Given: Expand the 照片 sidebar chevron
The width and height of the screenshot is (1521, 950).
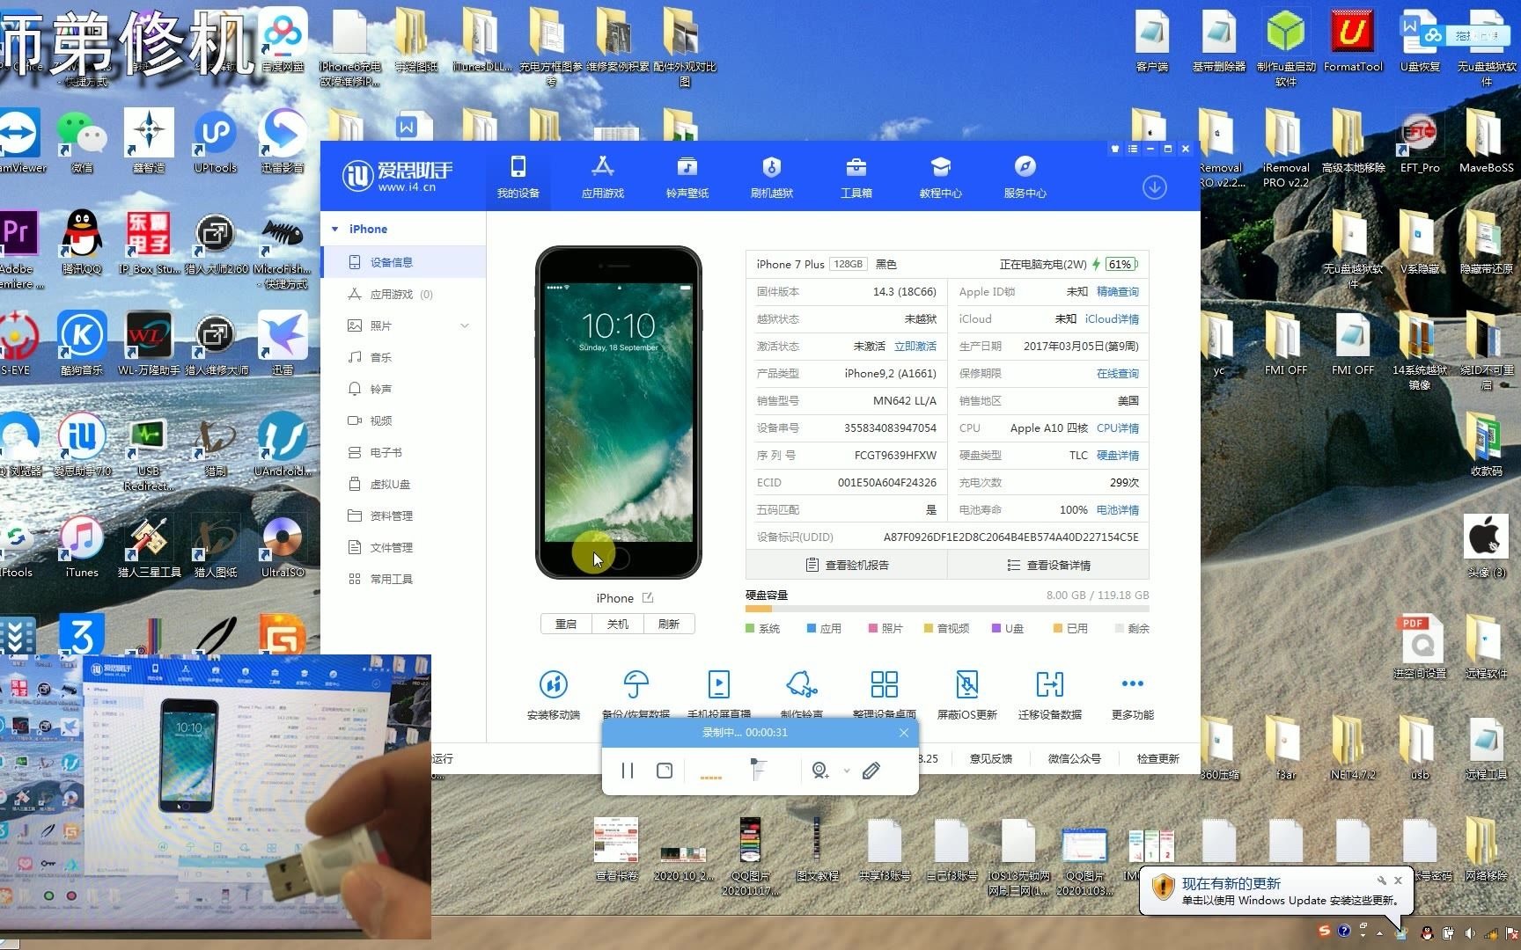Looking at the screenshot, I should tap(465, 325).
